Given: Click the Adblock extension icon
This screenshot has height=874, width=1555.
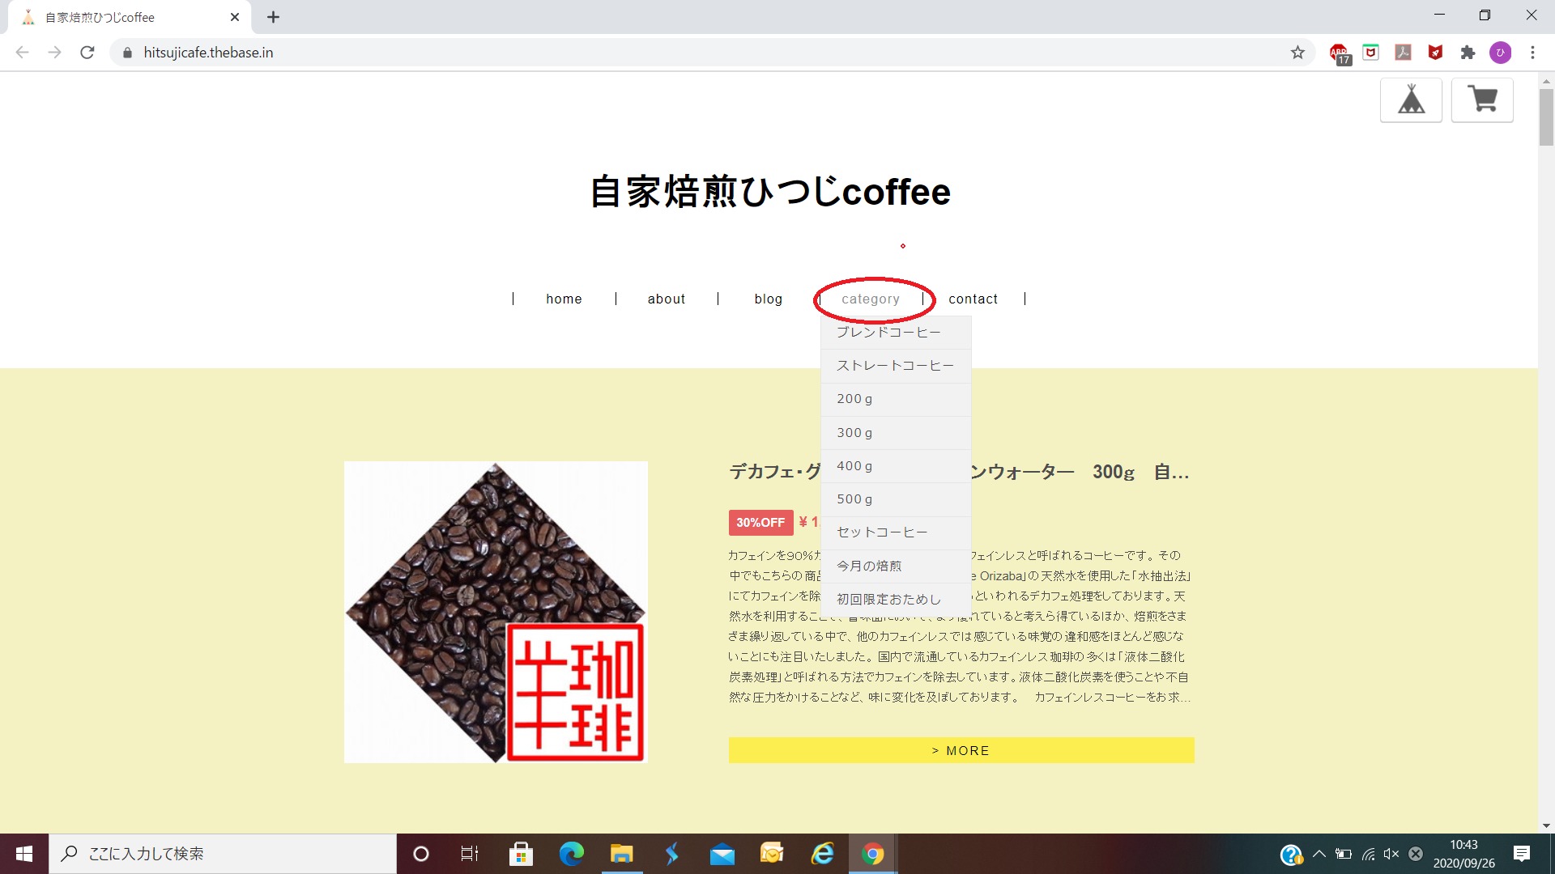Looking at the screenshot, I should [x=1340, y=53].
